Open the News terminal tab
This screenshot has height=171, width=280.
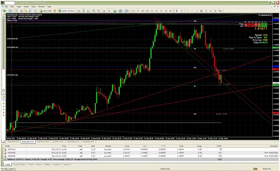tap(31, 165)
